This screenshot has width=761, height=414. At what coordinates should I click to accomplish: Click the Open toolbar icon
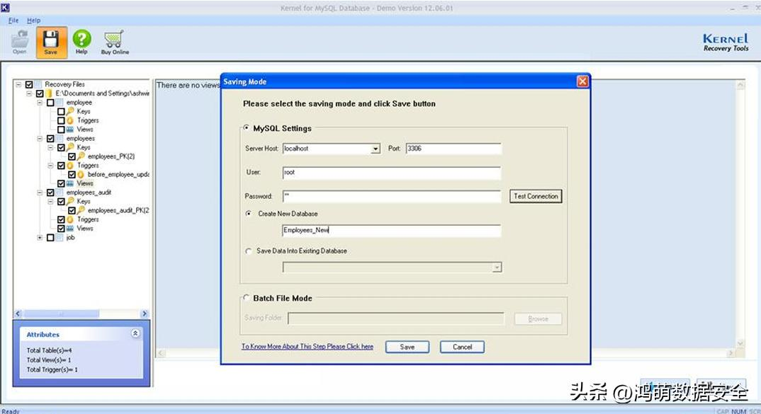pyautogui.click(x=20, y=39)
